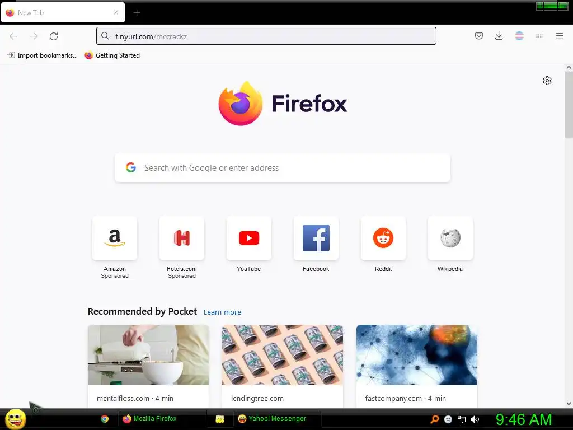This screenshot has height=430, width=573.
Task: Click the network tray icon
Action: (x=462, y=420)
